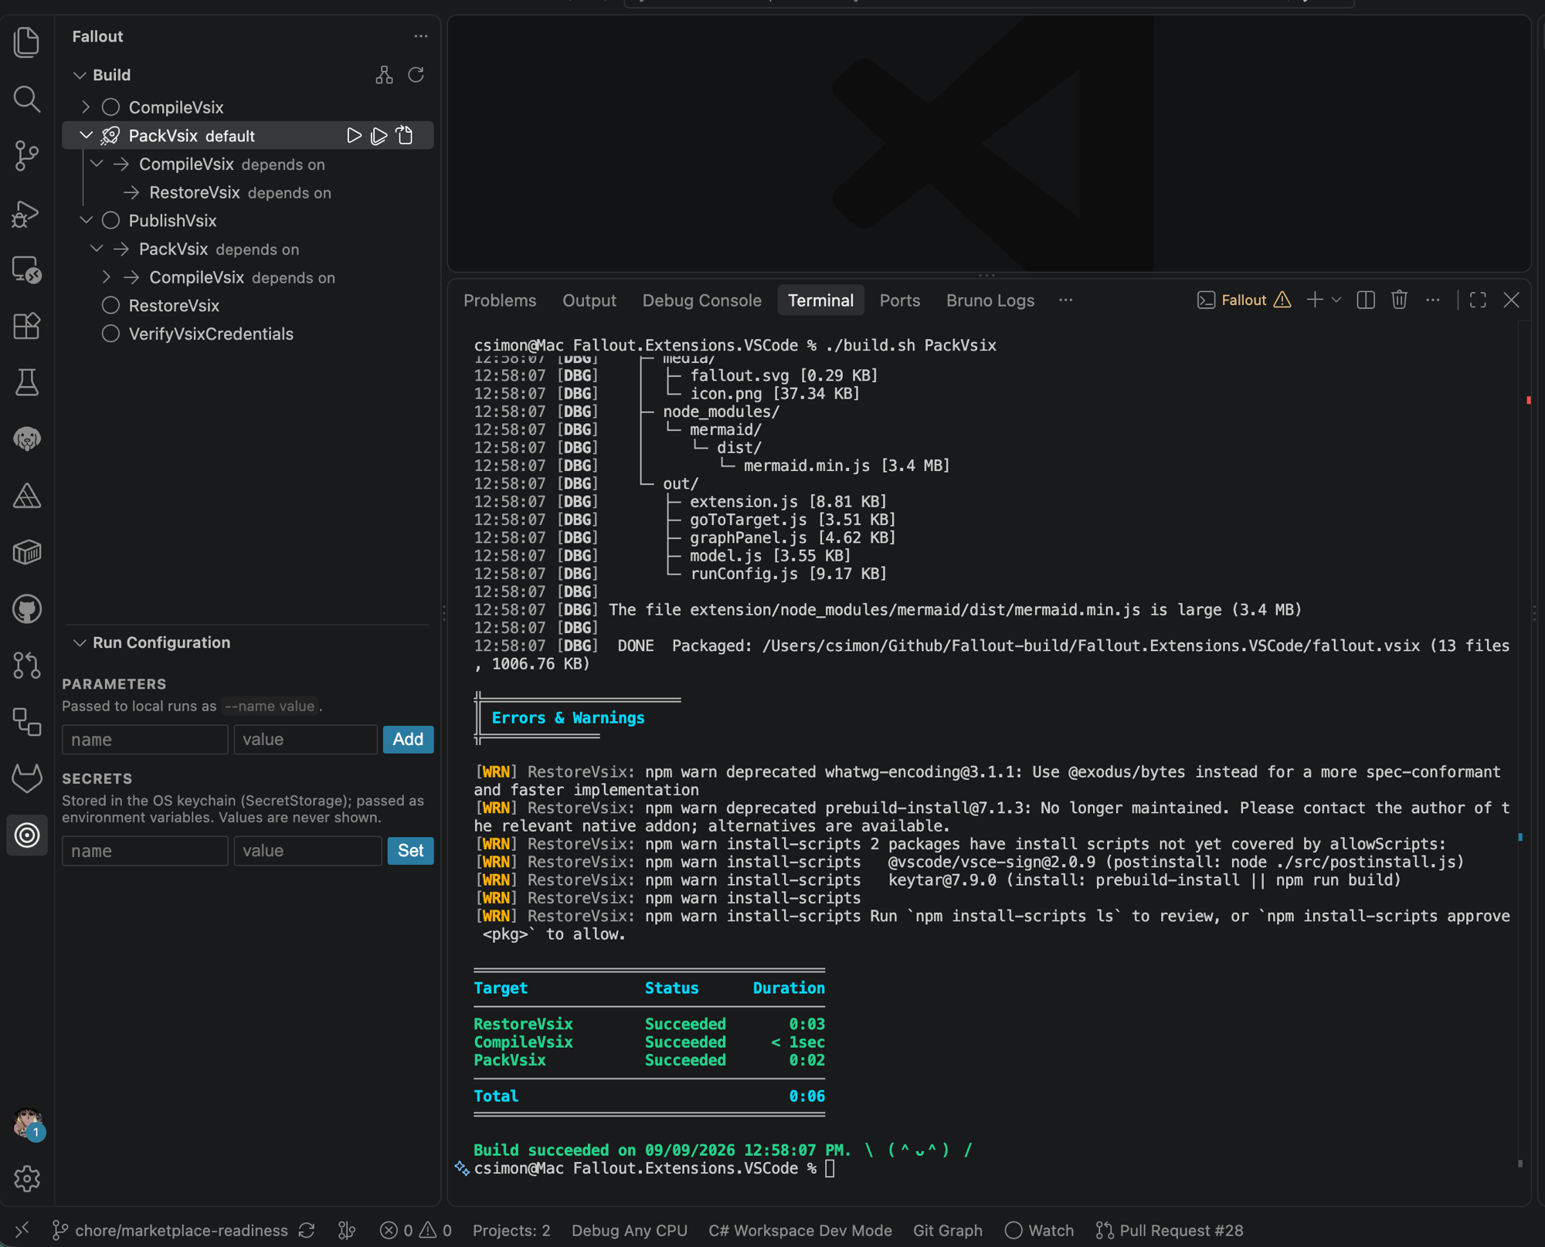Open Git Graph from status bar
The width and height of the screenshot is (1545, 1247).
(948, 1231)
